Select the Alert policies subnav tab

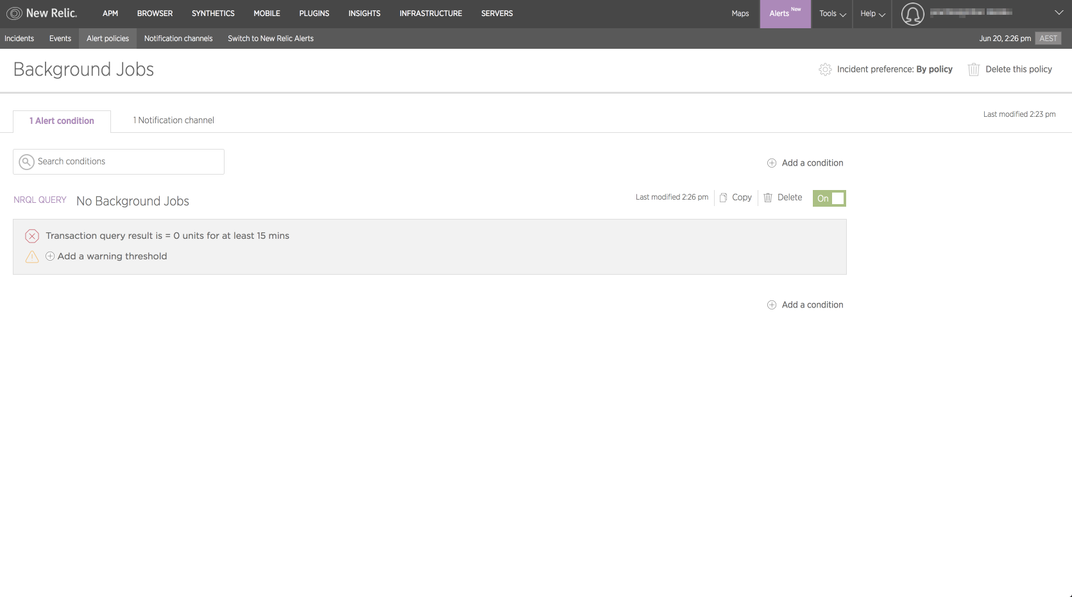click(x=108, y=39)
